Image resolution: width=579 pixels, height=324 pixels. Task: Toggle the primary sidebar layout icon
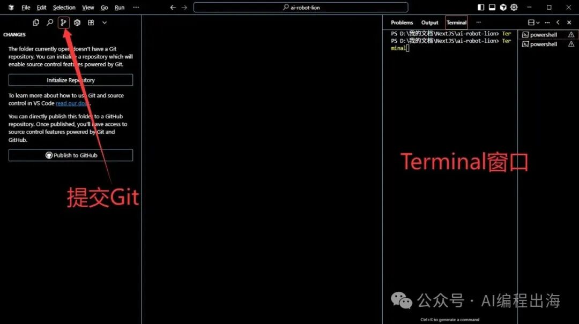coord(481,7)
